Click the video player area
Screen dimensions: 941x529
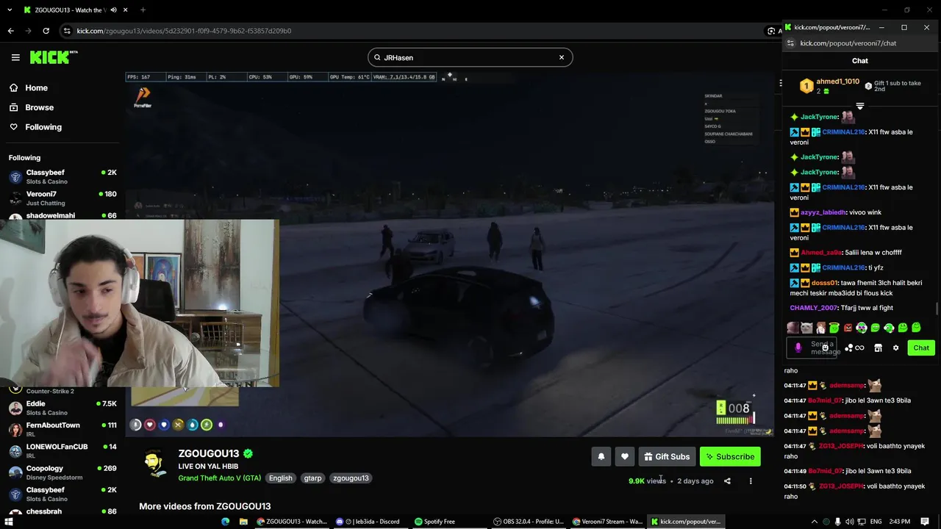450,253
